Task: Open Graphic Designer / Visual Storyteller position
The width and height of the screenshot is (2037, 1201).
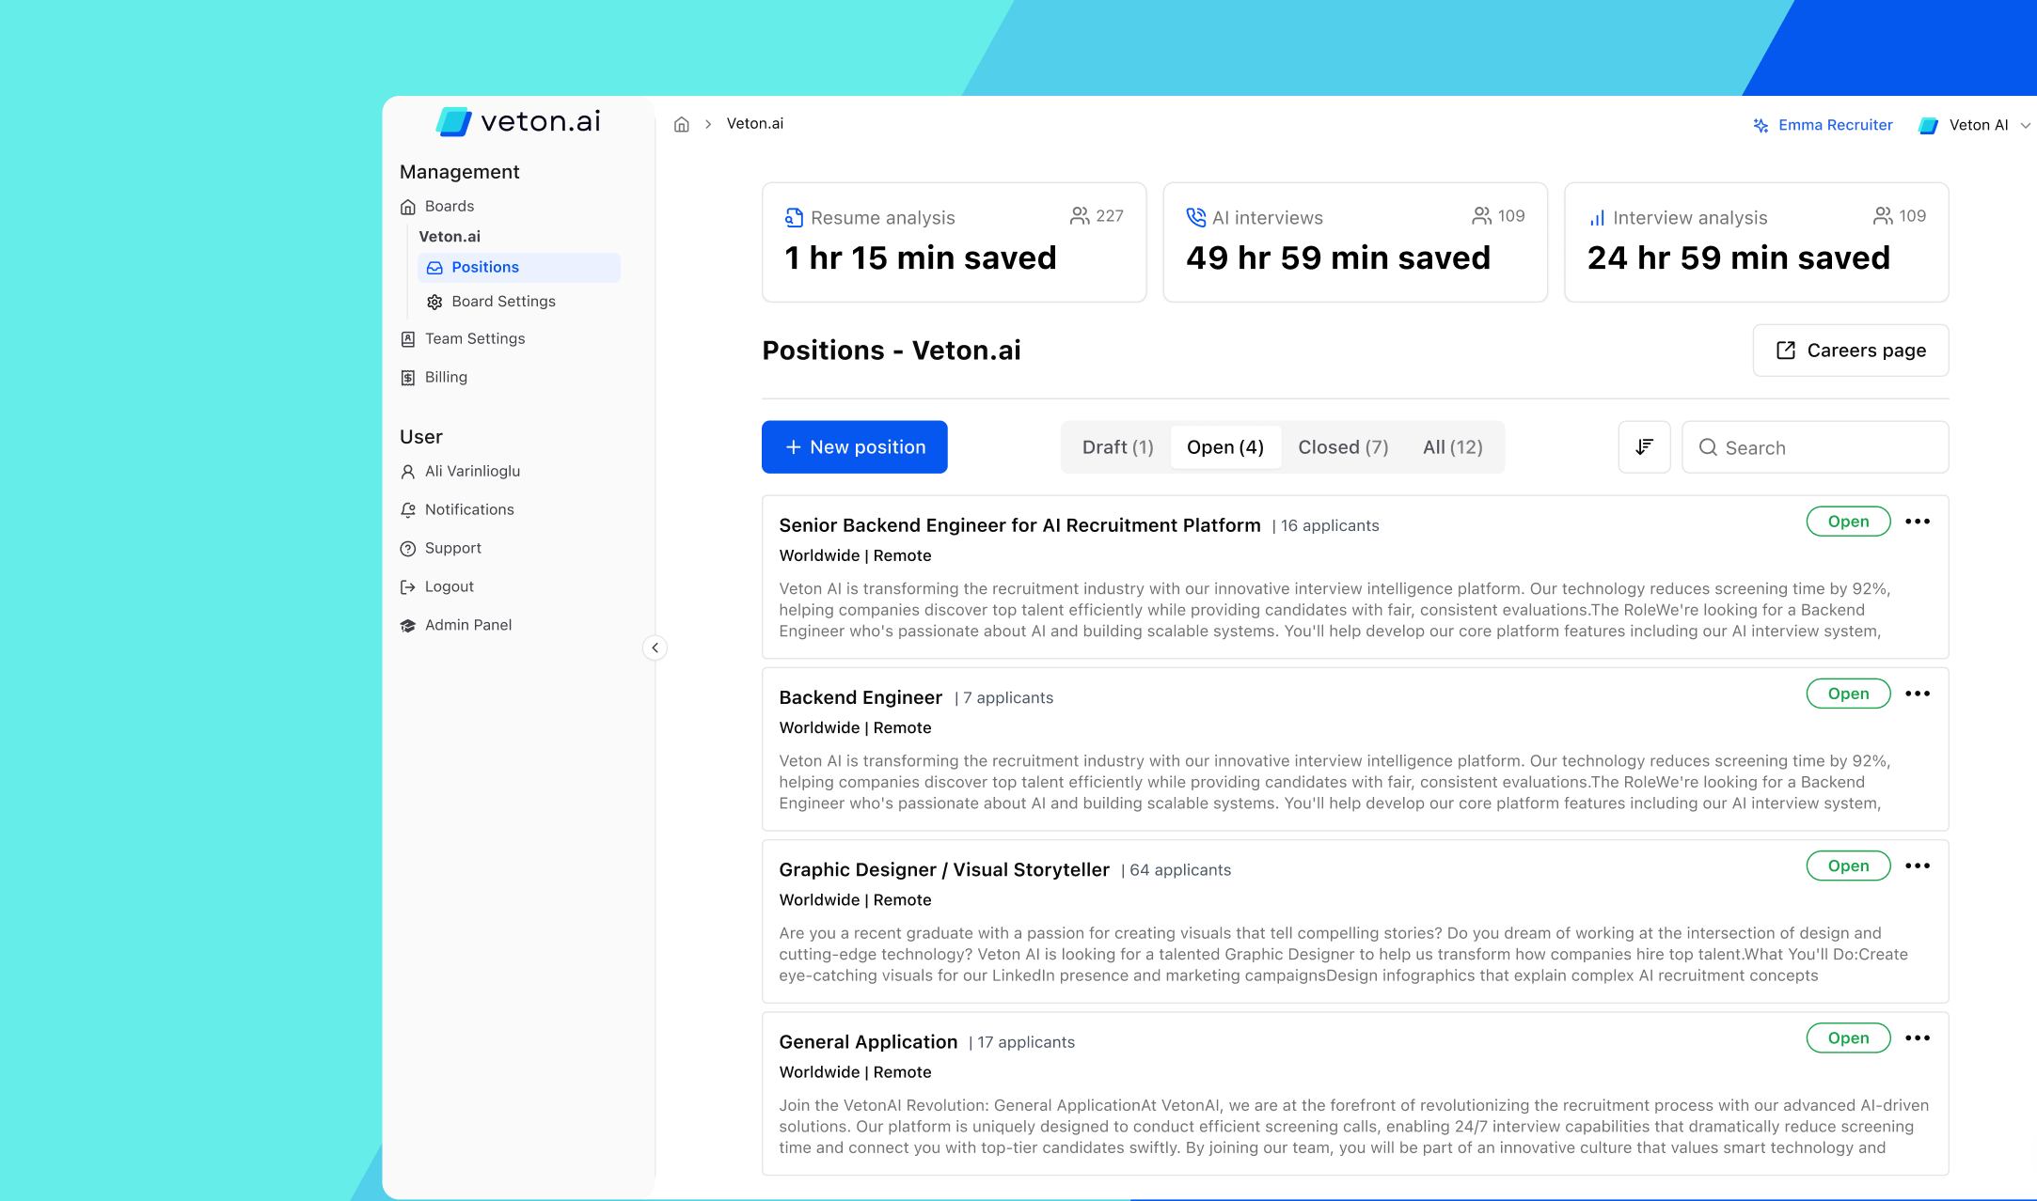Action: click(943, 870)
